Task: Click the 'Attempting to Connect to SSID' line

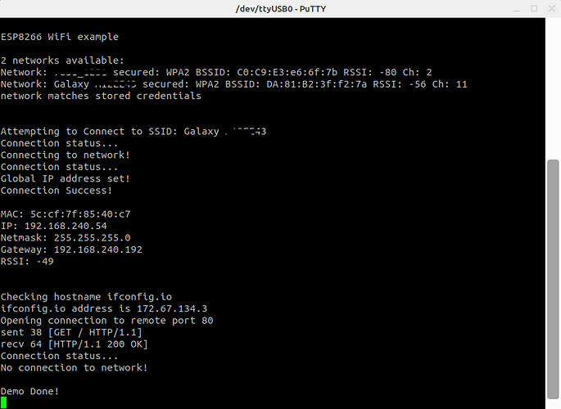Action: [133, 132]
